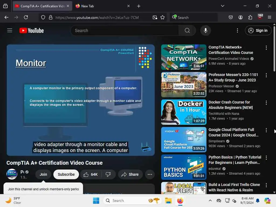The height and width of the screenshot is (207, 276).
Task: Open Professor Messer channel link
Action: [221, 86]
